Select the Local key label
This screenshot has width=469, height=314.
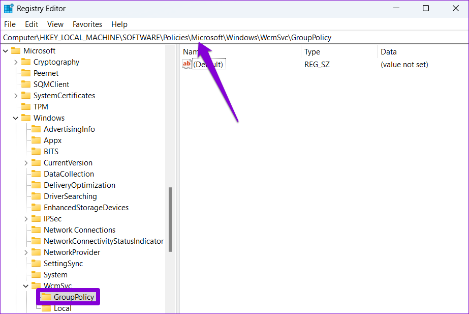tap(62, 308)
